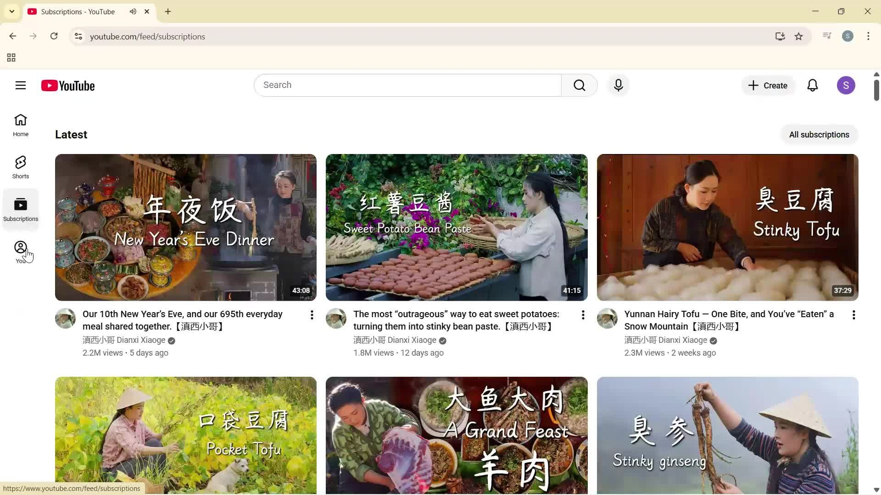Open options menu on New Year's Eve Dinner video
Image resolution: width=881 pixels, height=495 pixels.
pyautogui.click(x=312, y=315)
